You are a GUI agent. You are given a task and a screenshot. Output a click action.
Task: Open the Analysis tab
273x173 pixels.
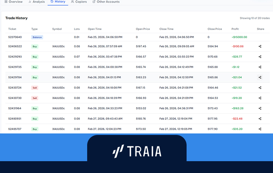(36, 2)
